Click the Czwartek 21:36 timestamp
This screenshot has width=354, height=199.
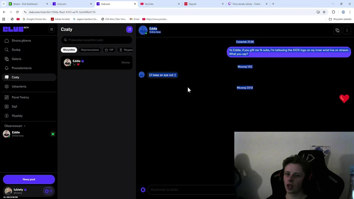[x=245, y=42]
